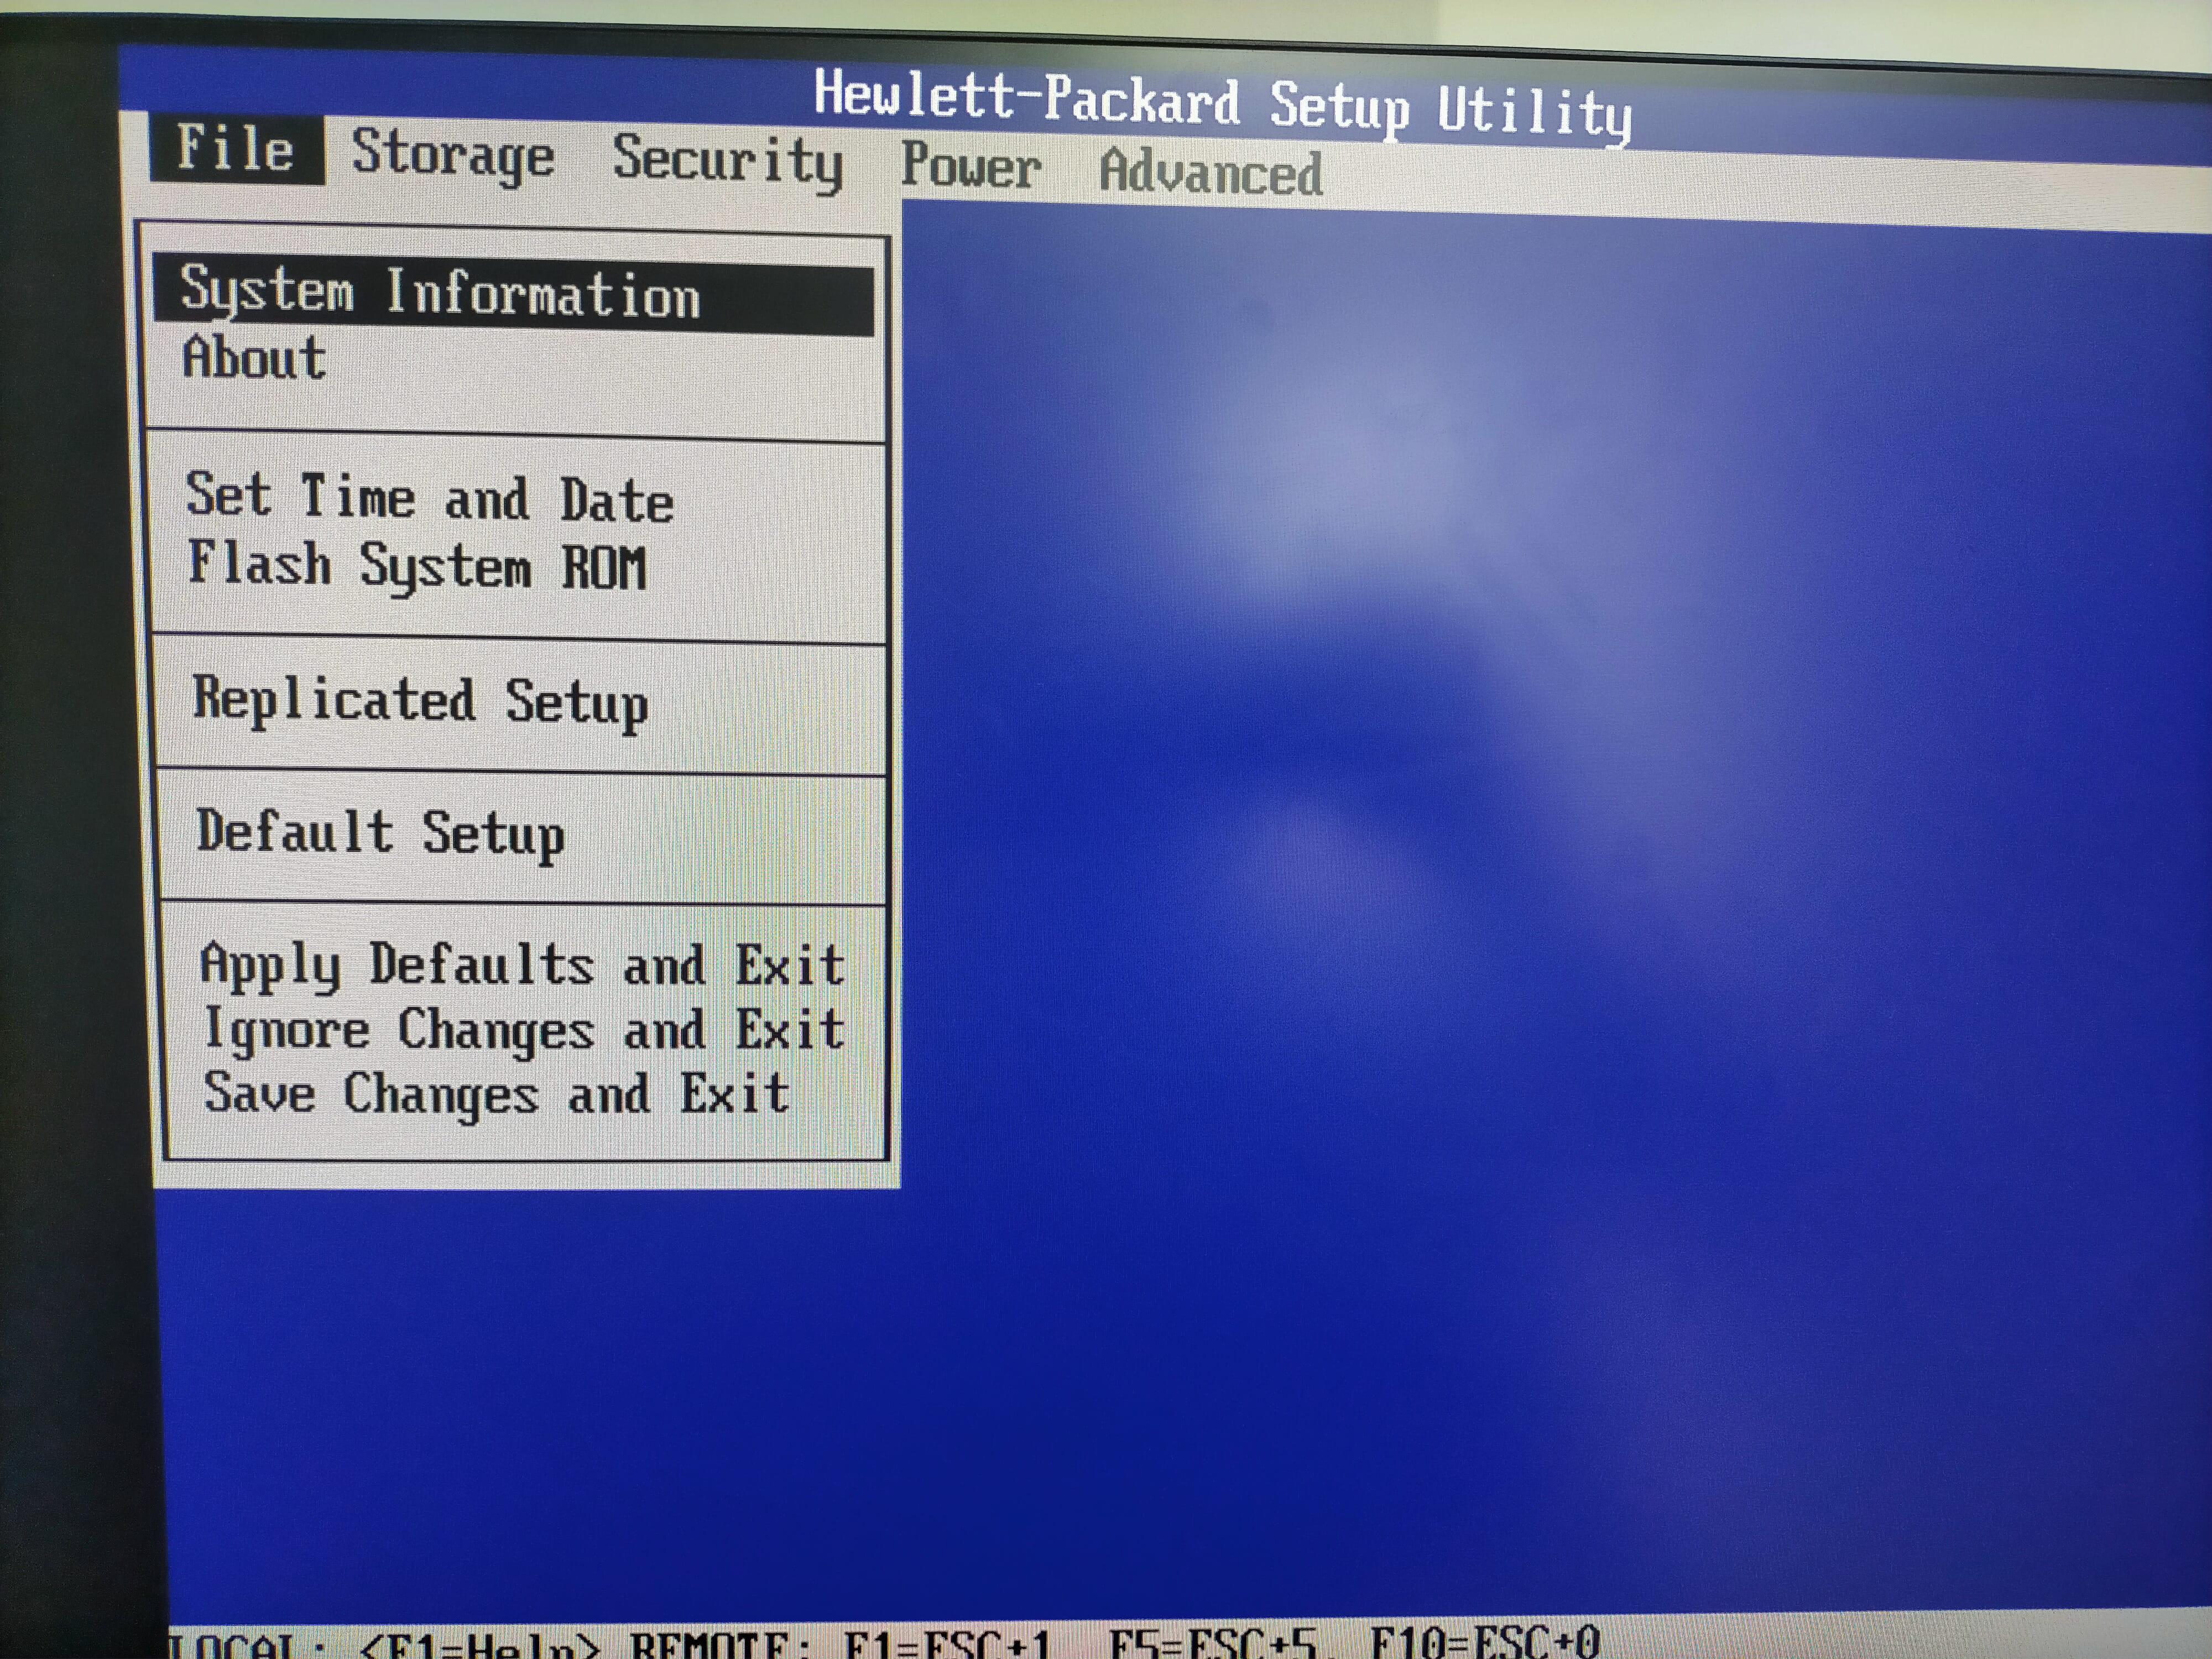Click the F5=ESC+5 status bar hint

pyautogui.click(x=1212, y=1645)
